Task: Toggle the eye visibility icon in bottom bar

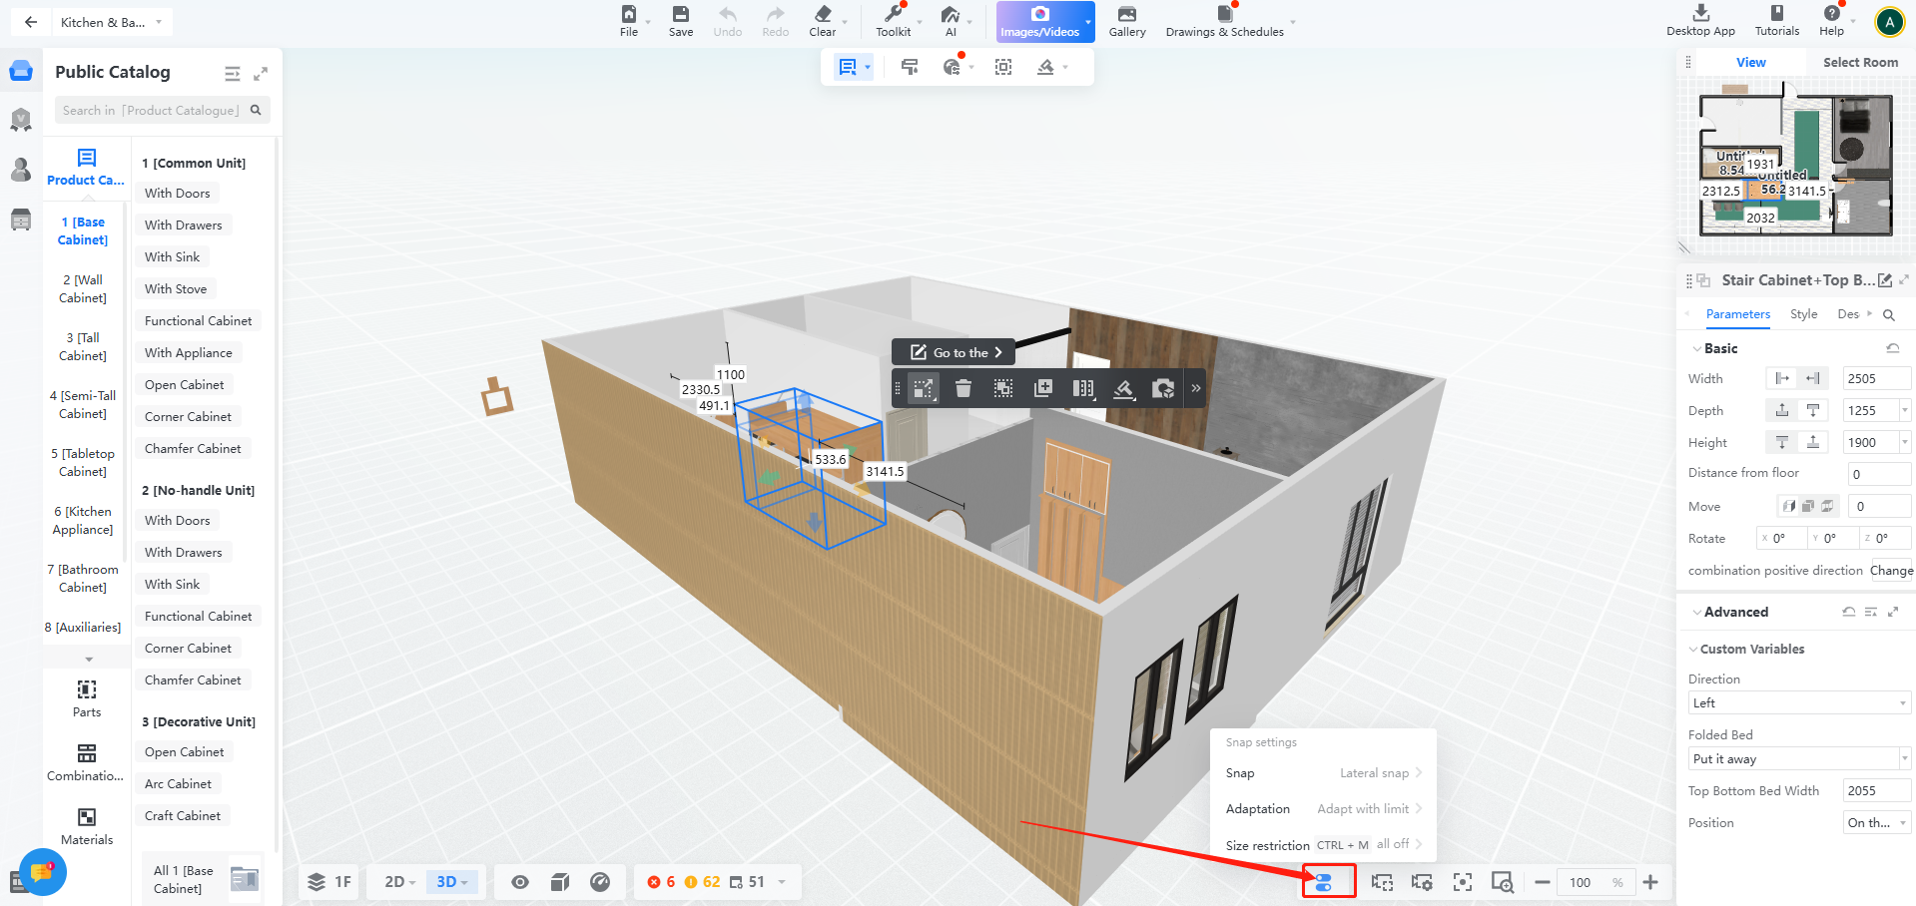Action: click(520, 882)
